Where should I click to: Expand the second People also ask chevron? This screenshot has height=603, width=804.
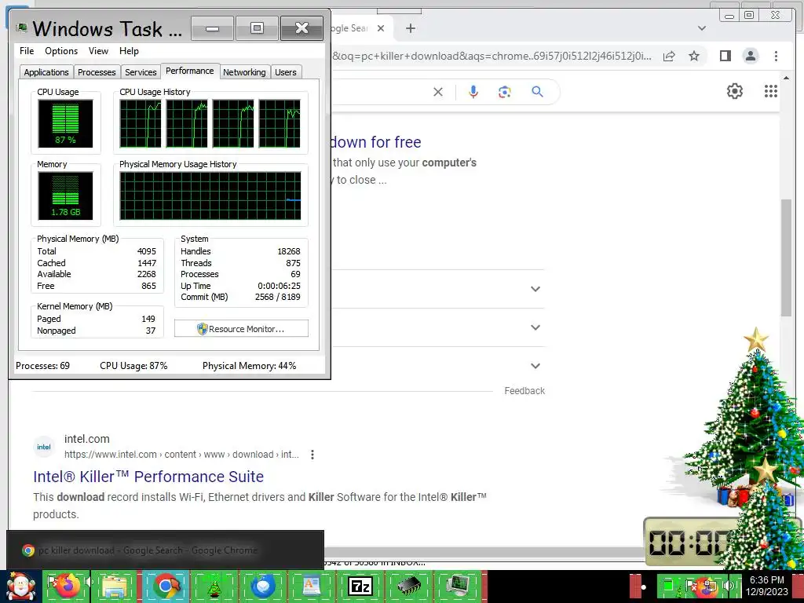tap(535, 327)
